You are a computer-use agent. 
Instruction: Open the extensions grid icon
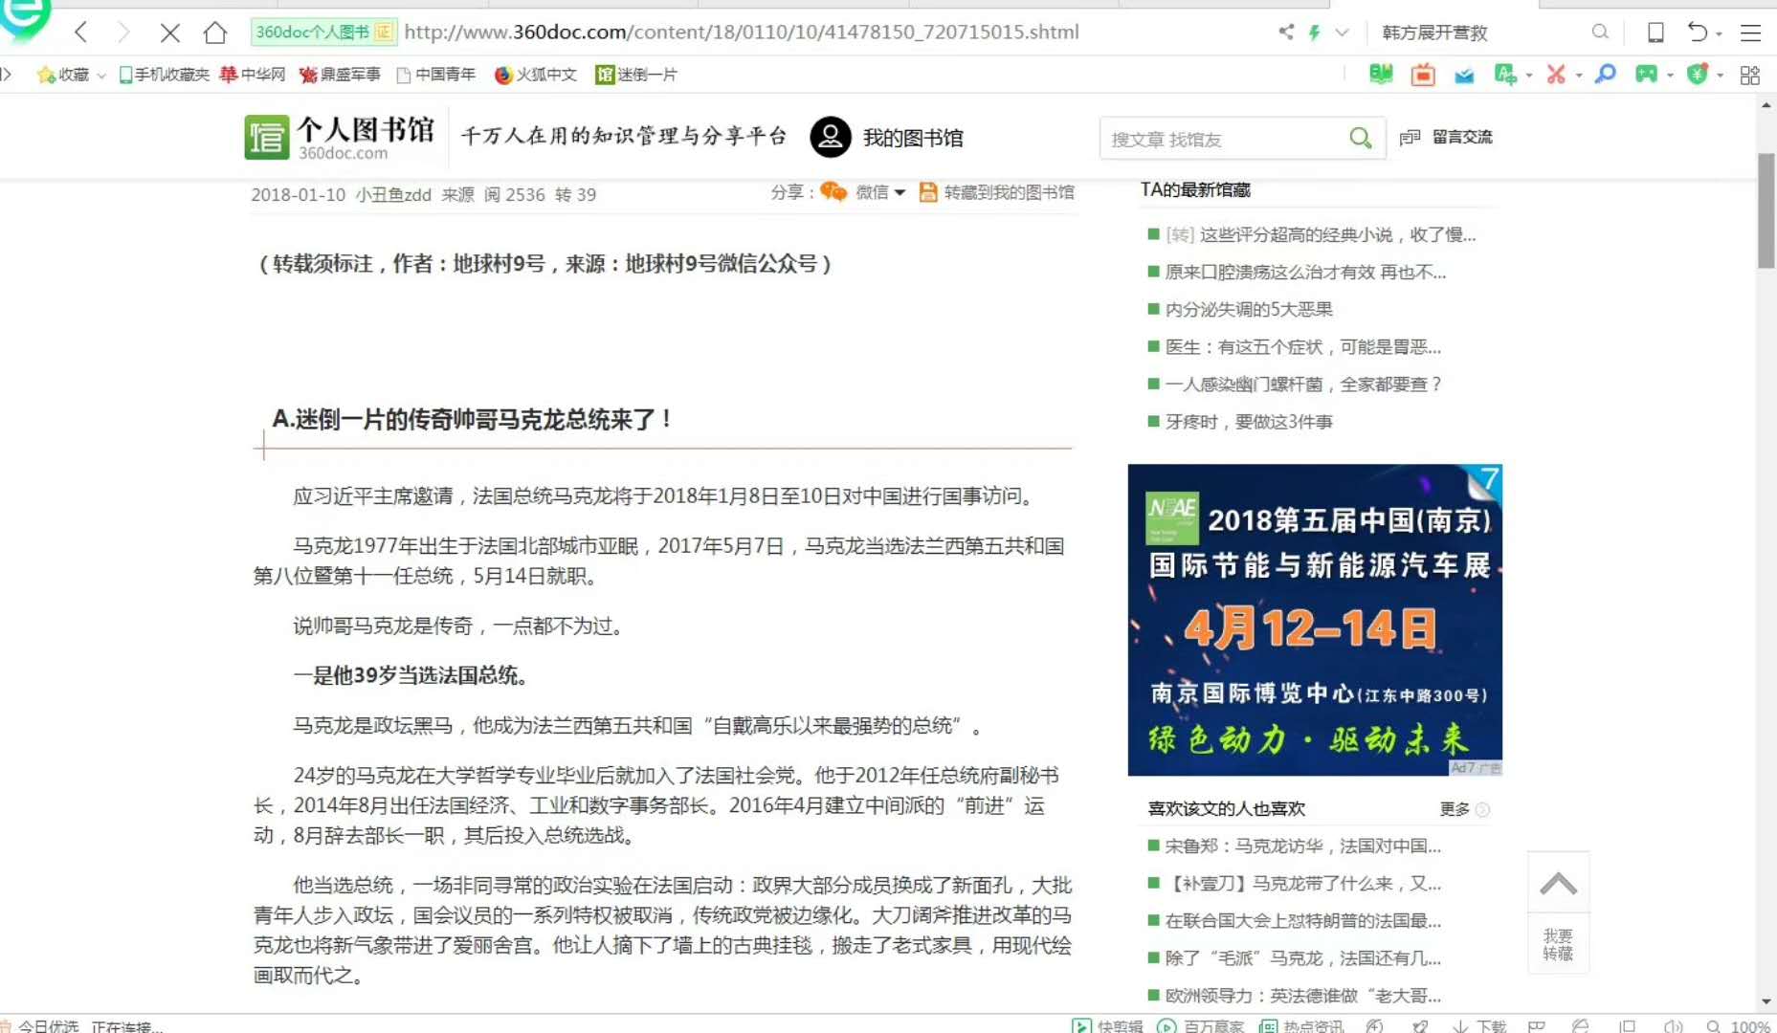(x=1750, y=75)
